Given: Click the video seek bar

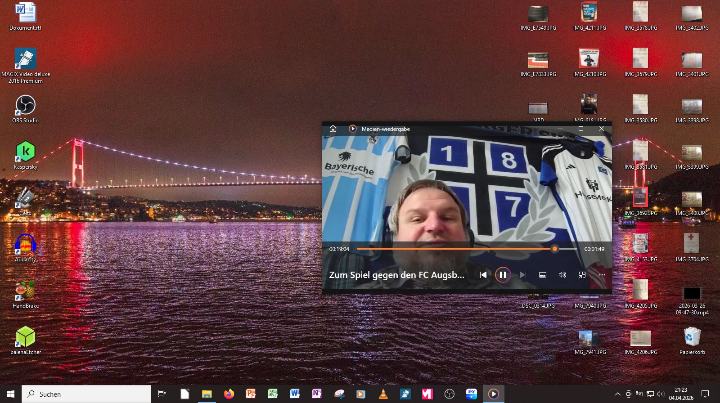Looking at the screenshot, I should coord(467,249).
